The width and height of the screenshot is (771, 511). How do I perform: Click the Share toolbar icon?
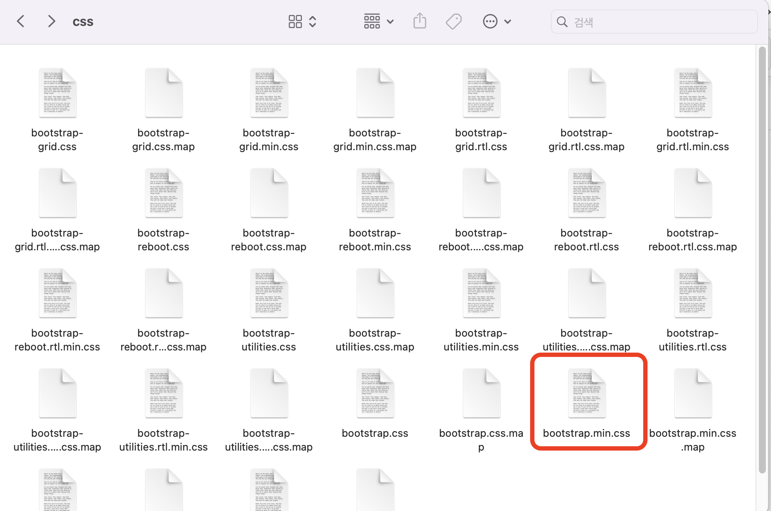click(420, 21)
